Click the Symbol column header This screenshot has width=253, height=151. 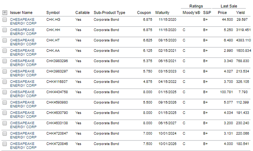tap(53, 13)
